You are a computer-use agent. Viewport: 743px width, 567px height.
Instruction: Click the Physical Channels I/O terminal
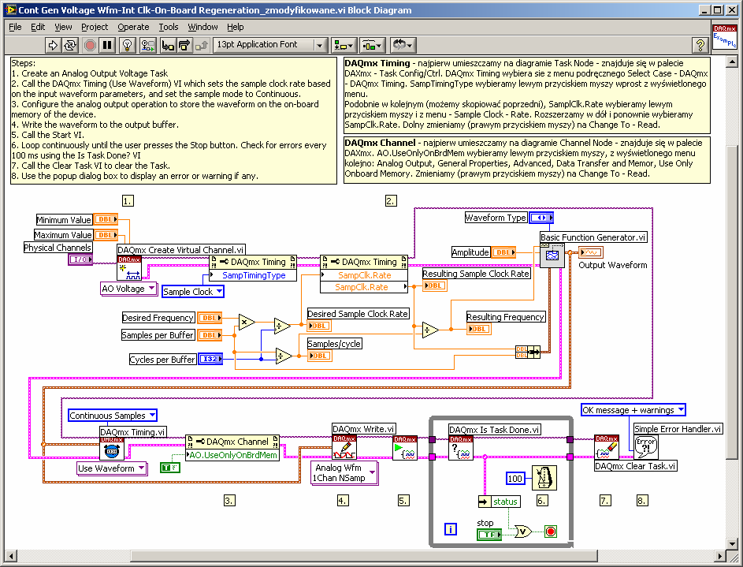[80, 259]
